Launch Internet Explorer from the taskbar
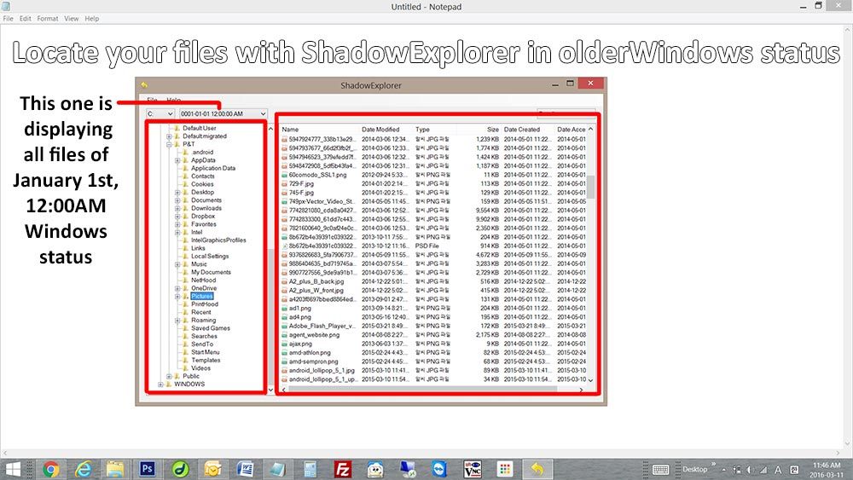 [x=84, y=469]
